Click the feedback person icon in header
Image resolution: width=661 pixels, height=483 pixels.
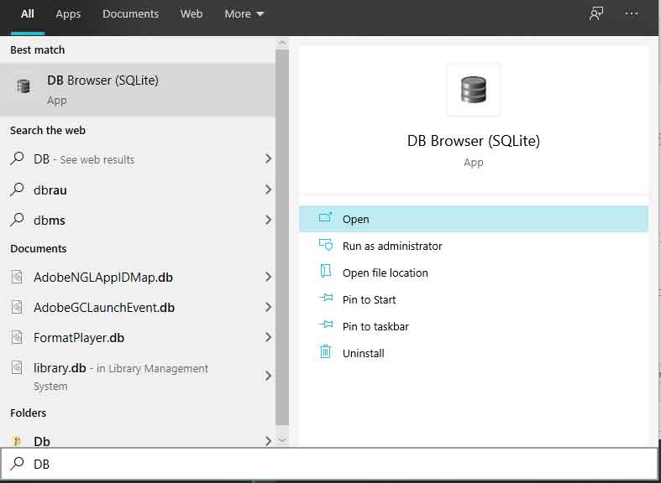596,14
